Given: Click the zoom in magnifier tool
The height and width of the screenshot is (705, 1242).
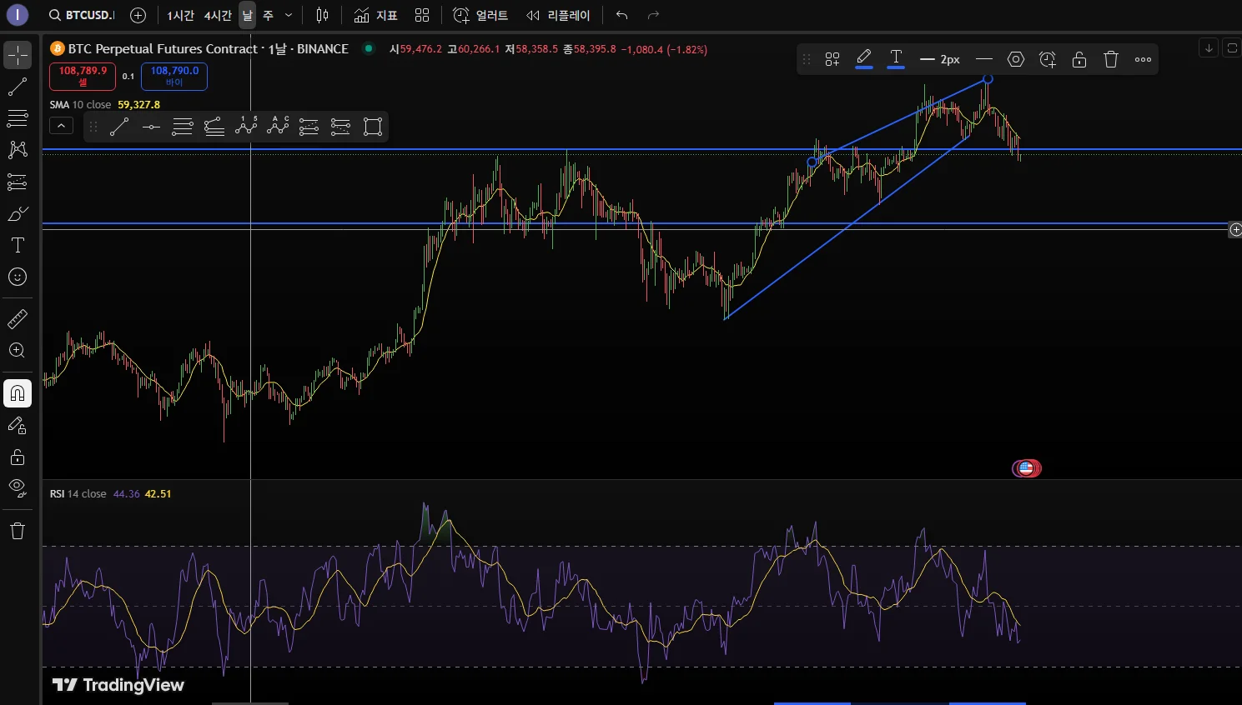Looking at the screenshot, I should pyautogui.click(x=18, y=351).
